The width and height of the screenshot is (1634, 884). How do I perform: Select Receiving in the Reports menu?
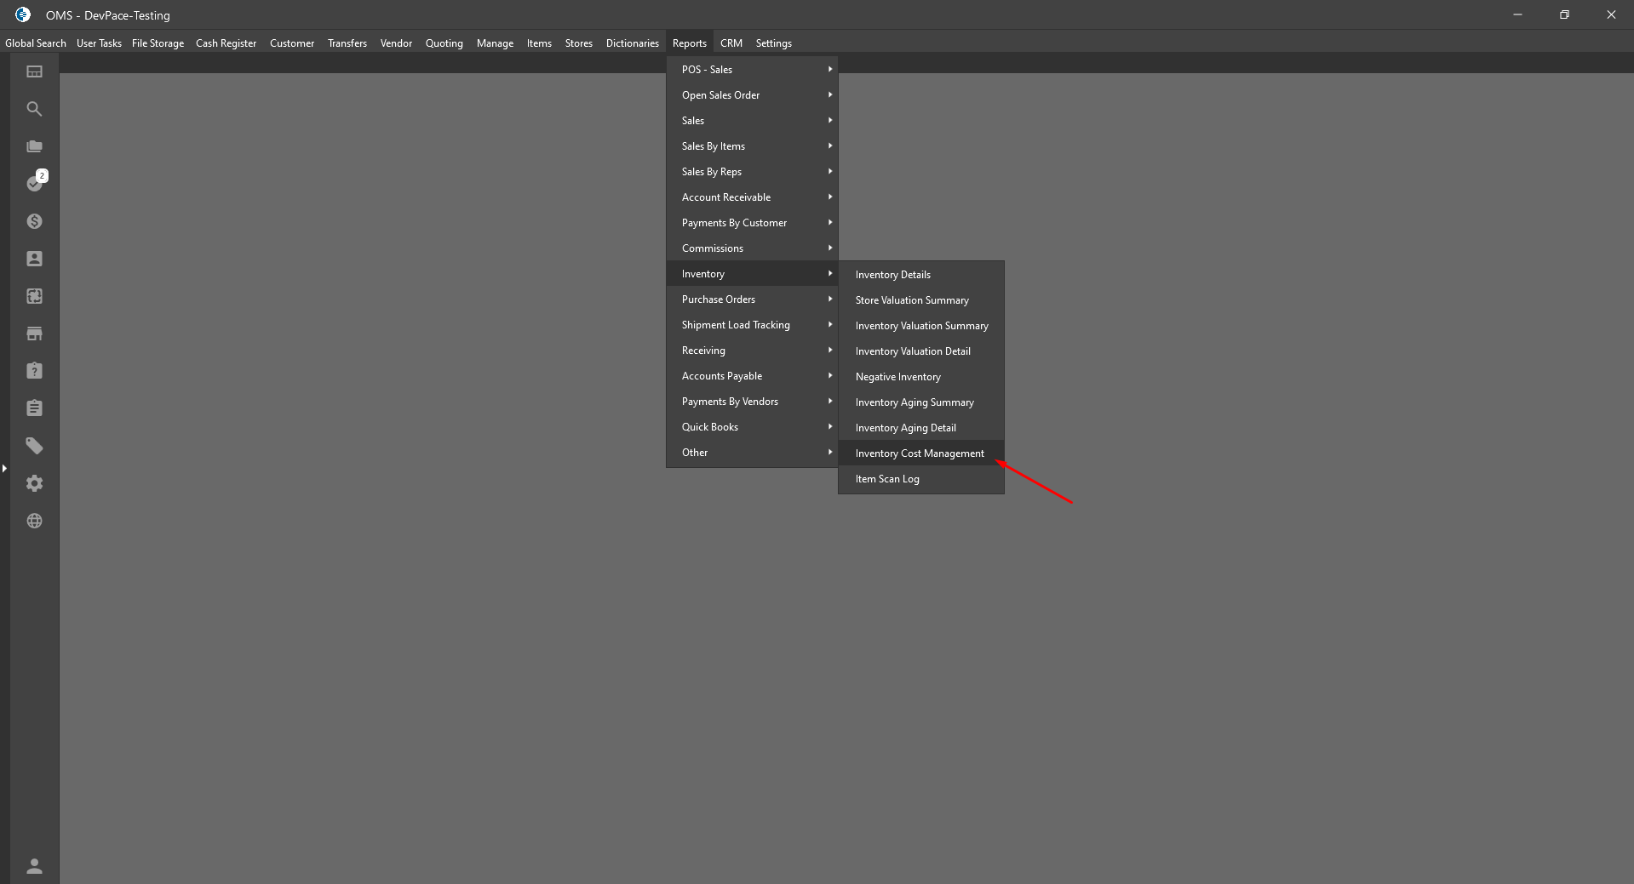click(752, 351)
